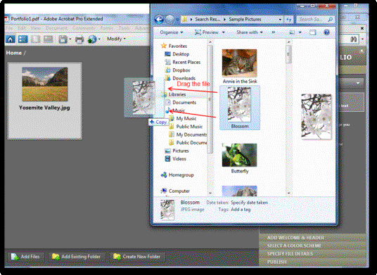The image size is (377, 275).
Task: Toggle the preview pane icon
Action: tap(312, 32)
